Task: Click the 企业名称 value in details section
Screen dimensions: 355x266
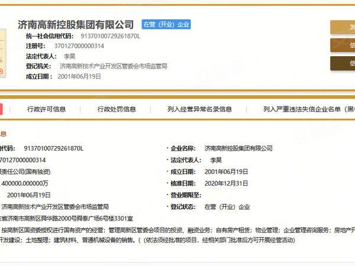Action: point(238,148)
